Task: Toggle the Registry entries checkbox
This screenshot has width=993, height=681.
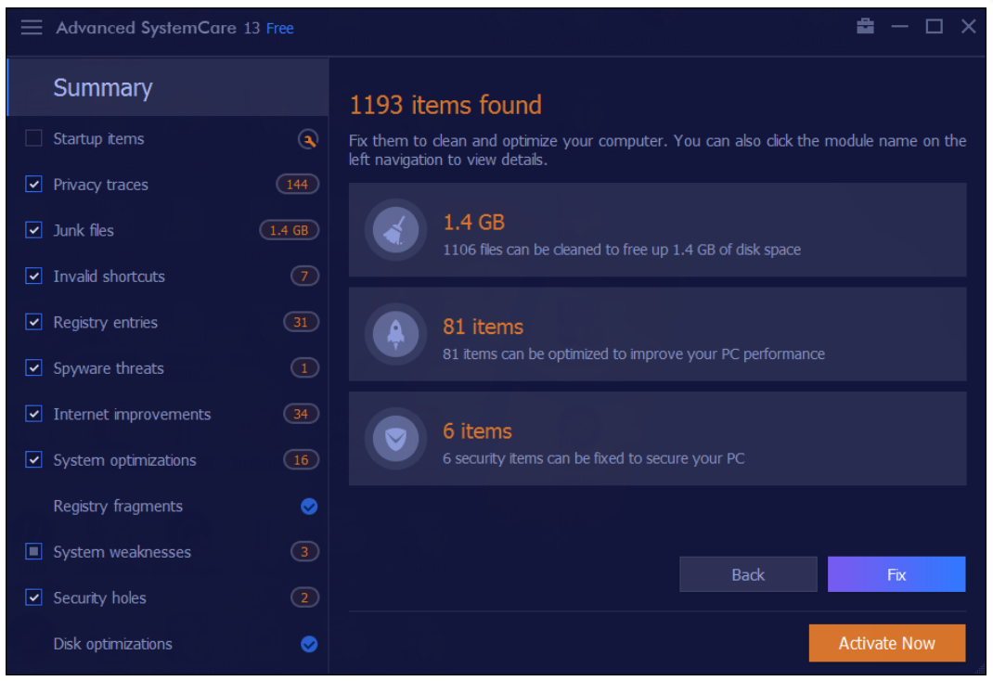Action: point(33,322)
